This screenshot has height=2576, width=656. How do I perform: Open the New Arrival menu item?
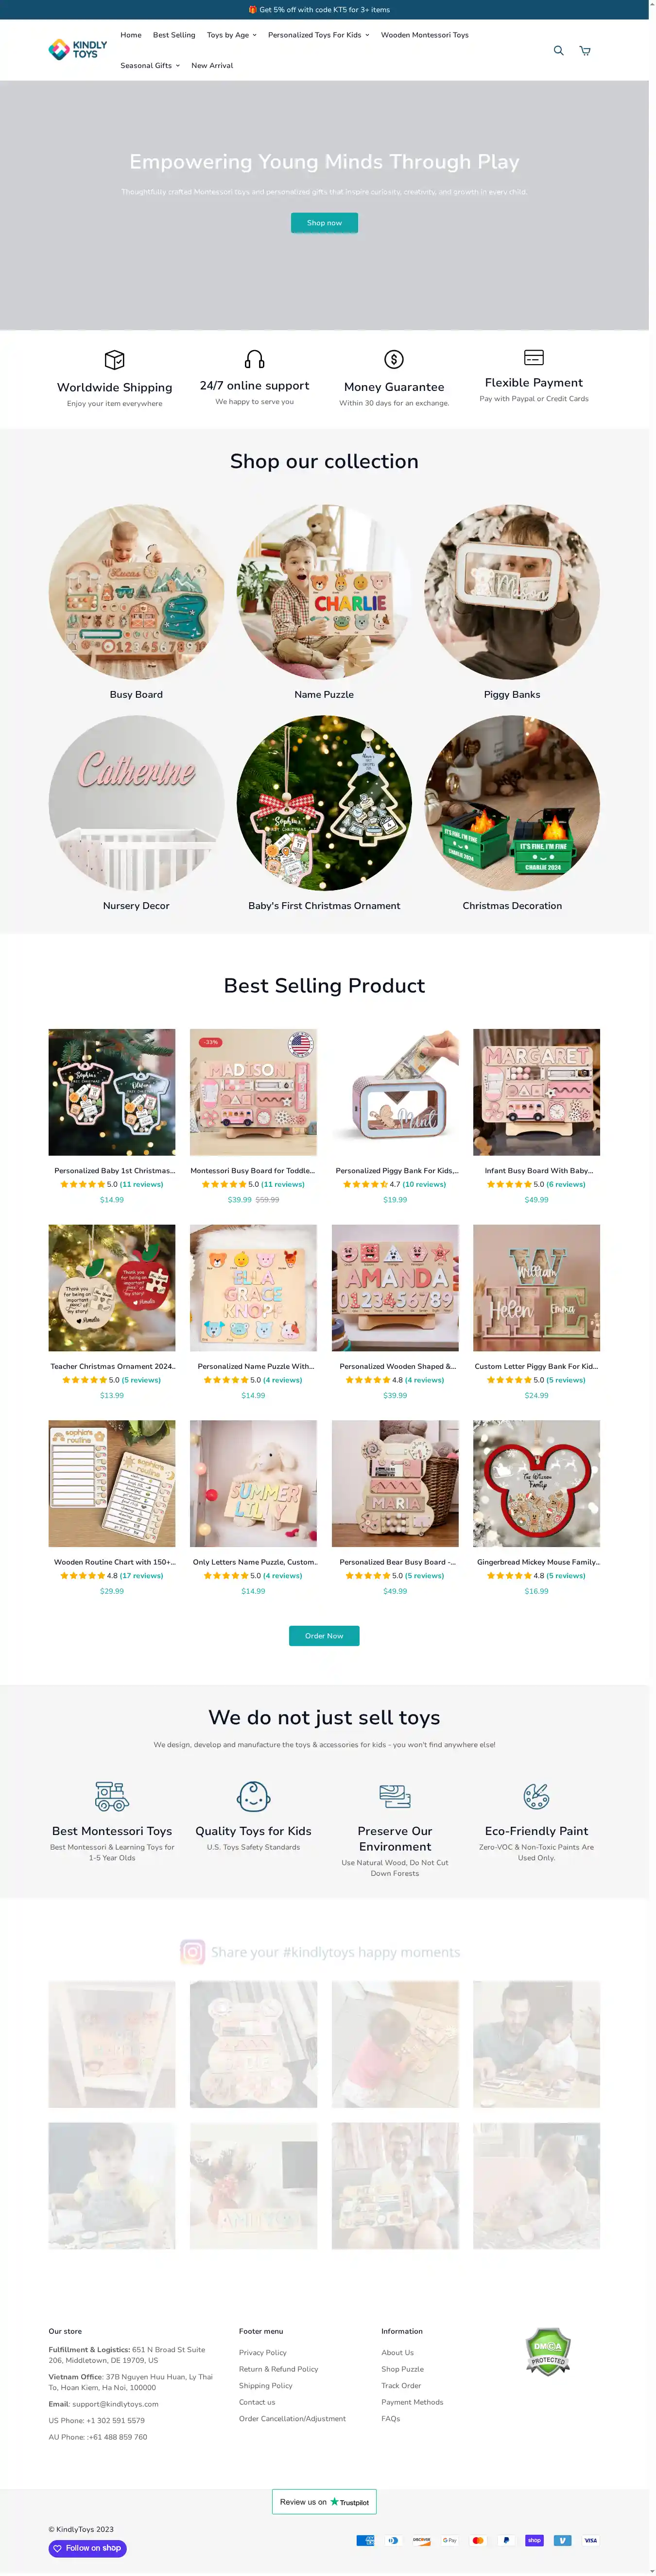tap(212, 65)
